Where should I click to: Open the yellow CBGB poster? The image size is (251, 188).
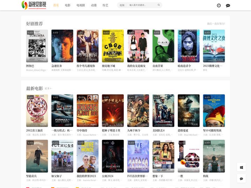coord(113,46)
